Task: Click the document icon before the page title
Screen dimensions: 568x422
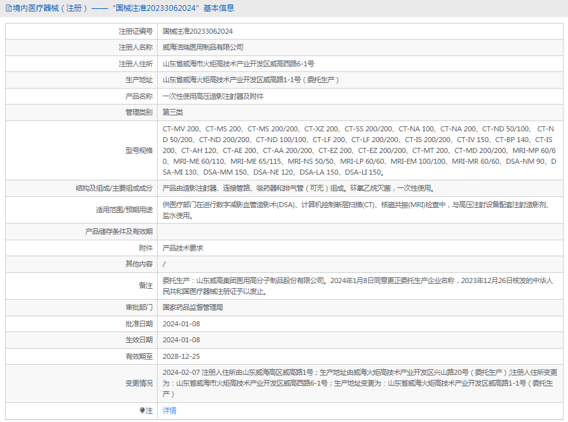Action: [x=9, y=8]
